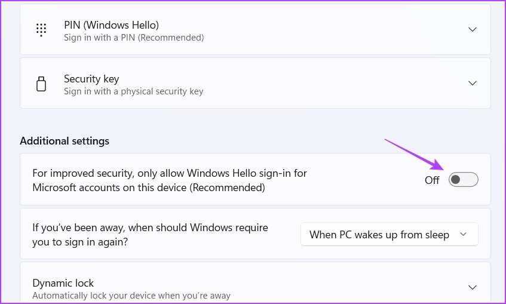Click the 'For improved security' setting text
The image size is (506, 304).
[170, 180]
